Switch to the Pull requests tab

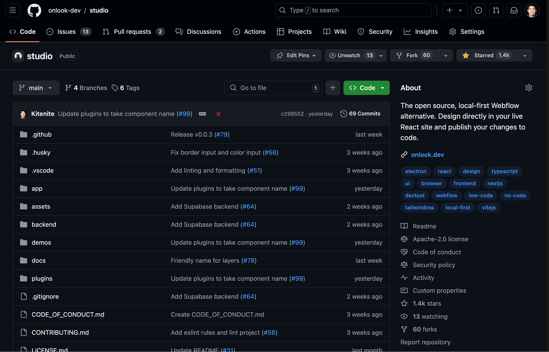click(133, 32)
